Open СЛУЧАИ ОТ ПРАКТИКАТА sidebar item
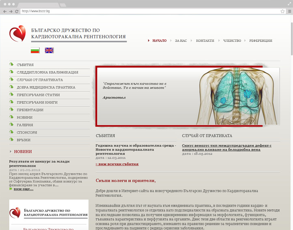The height and width of the screenshot is (230, 293). (40, 80)
